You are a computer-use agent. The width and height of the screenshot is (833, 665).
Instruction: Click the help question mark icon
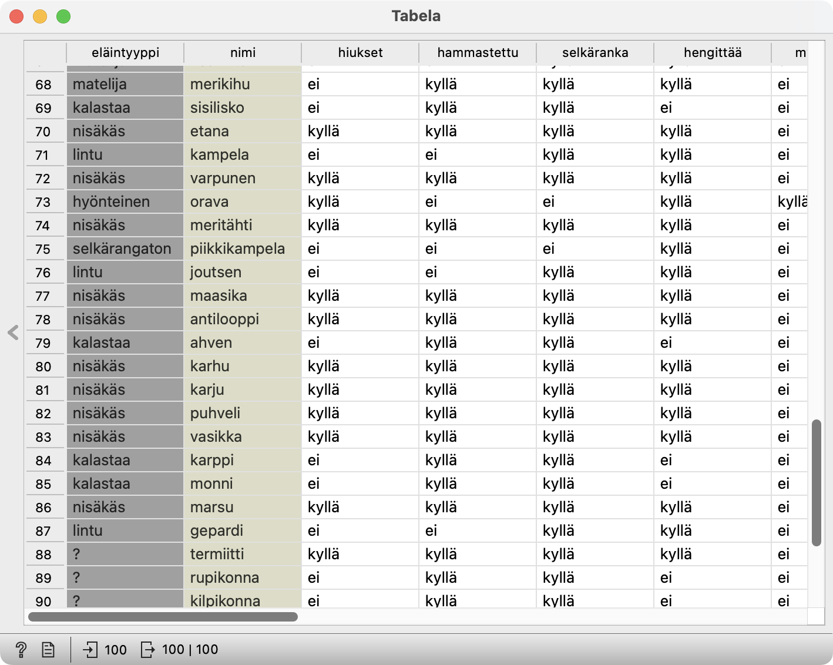(21, 649)
